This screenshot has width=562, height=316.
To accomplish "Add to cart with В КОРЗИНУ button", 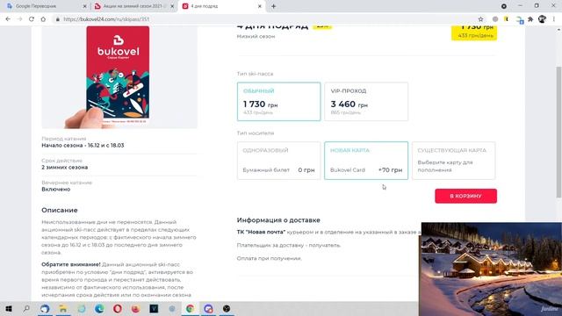I will tap(465, 196).
